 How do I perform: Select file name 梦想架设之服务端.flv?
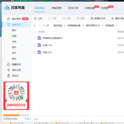[53, 38]
